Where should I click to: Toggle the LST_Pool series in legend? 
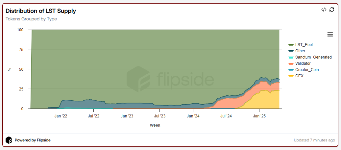tap(304, 45)
